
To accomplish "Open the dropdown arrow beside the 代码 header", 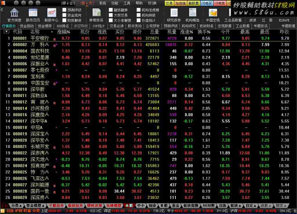I will 6,32.
